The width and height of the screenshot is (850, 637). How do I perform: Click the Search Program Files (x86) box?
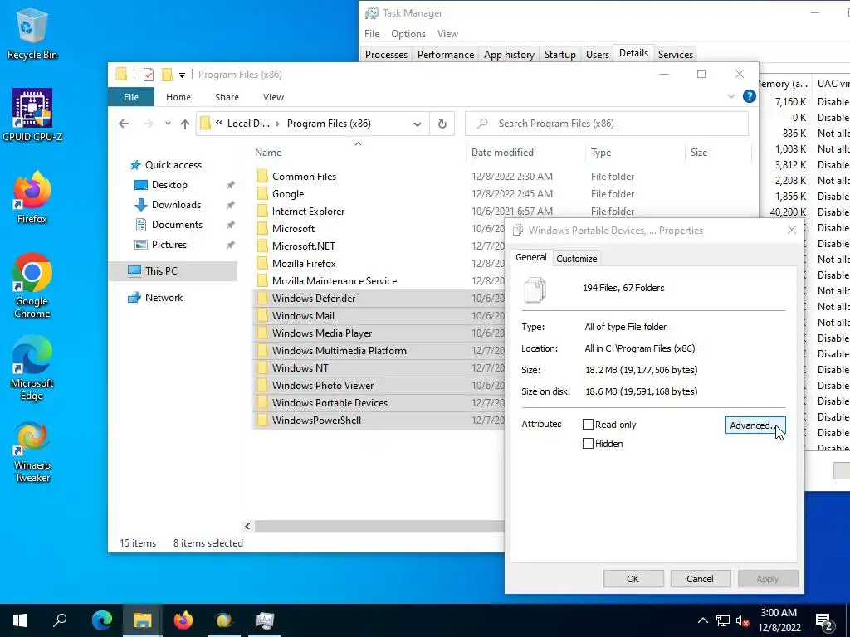click(x=607, y=124)
